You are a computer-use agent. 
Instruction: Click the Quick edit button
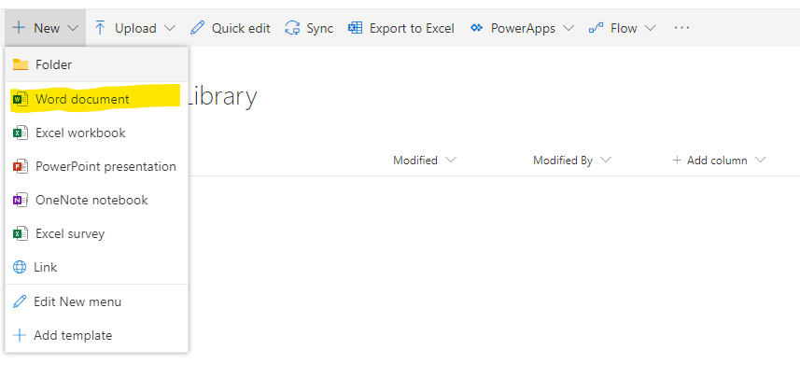[x=231, y=28]
